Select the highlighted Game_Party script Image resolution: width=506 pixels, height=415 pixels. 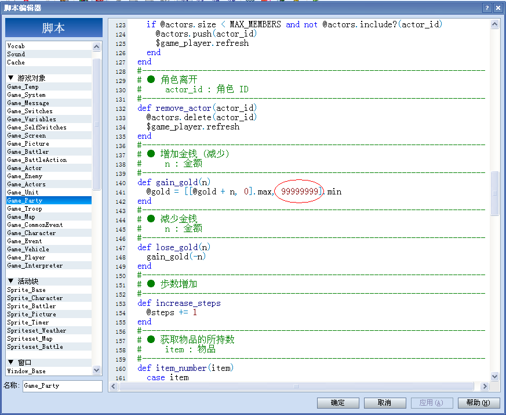pyautogui.click(x=49, y=200)
